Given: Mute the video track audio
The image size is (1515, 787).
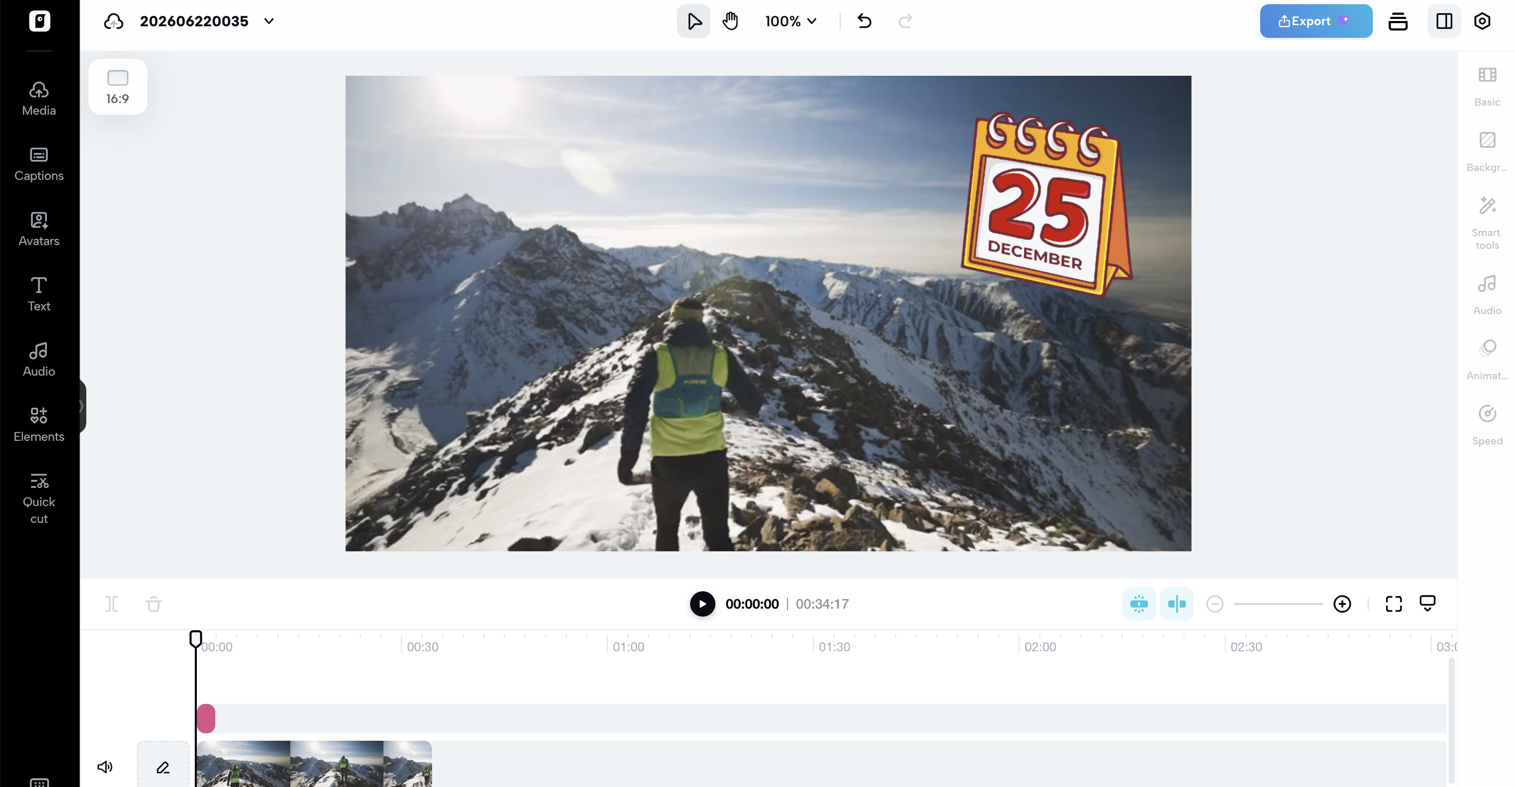Looking at the screenshot, I should click(105, 766).
